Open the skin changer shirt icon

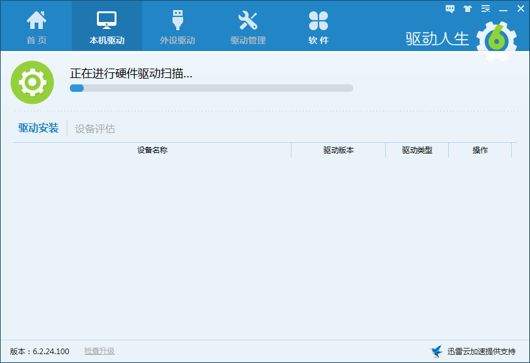pyautogui.click(x=467, y=9)
